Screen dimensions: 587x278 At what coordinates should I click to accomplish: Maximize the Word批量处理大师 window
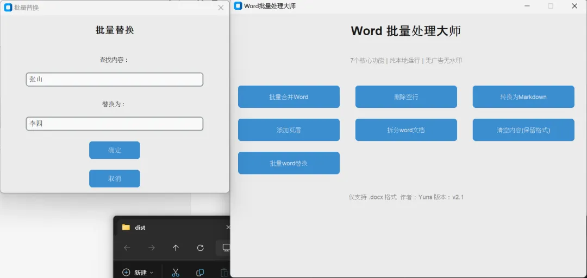550,6
